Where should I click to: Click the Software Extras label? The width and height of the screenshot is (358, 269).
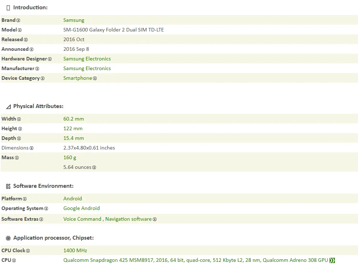20,219
